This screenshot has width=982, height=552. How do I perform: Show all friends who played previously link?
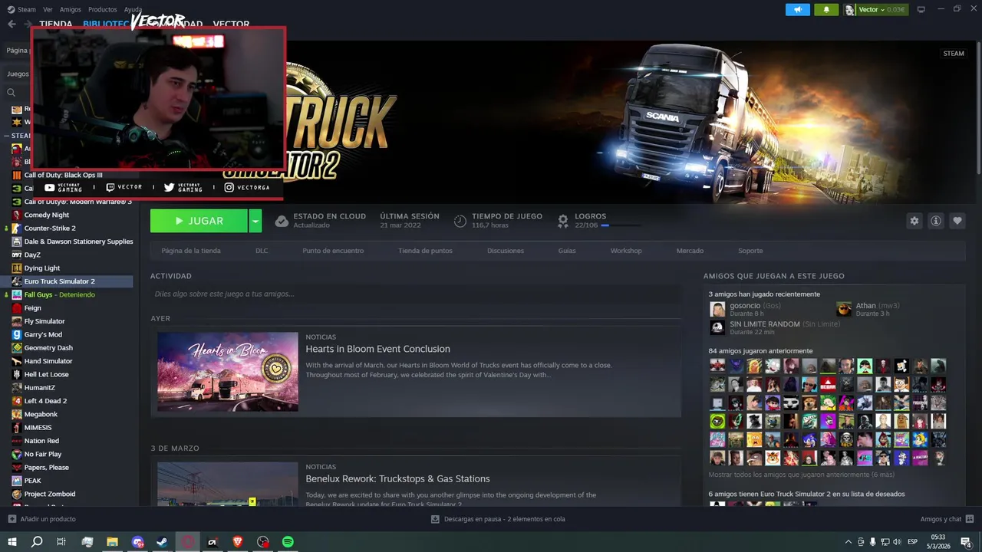point(801,475)
